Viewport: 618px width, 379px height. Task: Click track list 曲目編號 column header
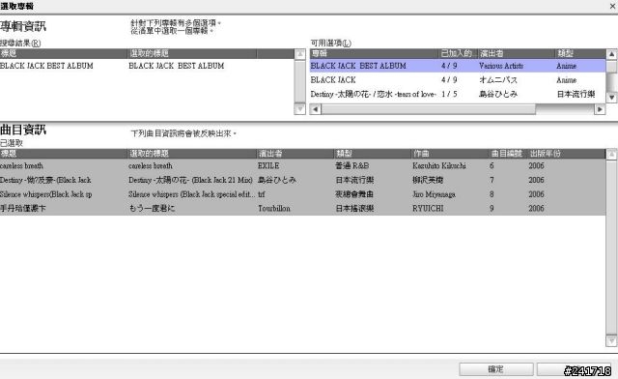click(508, 154)
